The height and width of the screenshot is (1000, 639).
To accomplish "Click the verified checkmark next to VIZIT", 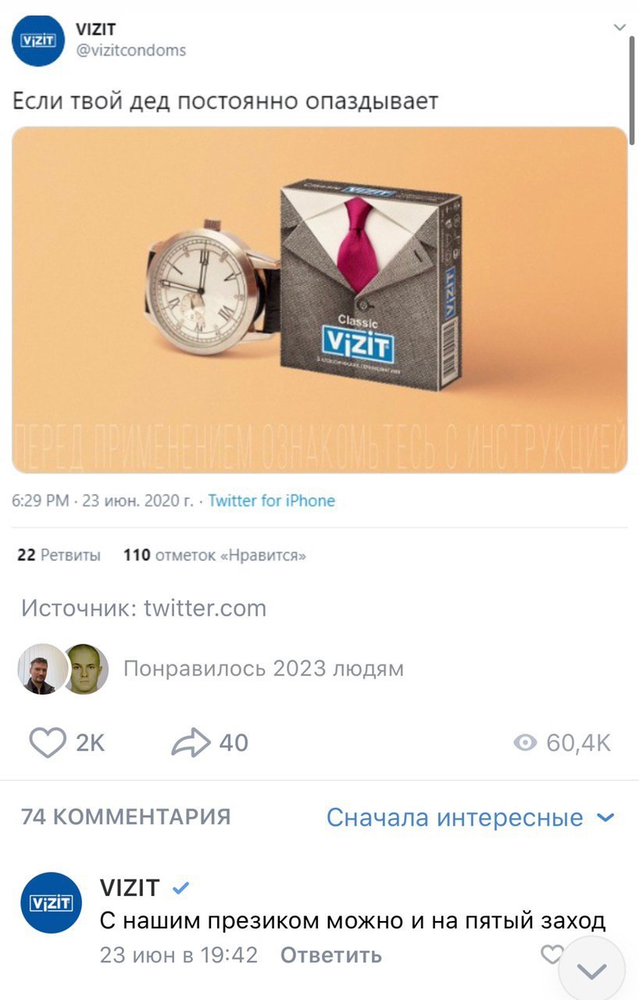I will [180, 888].
